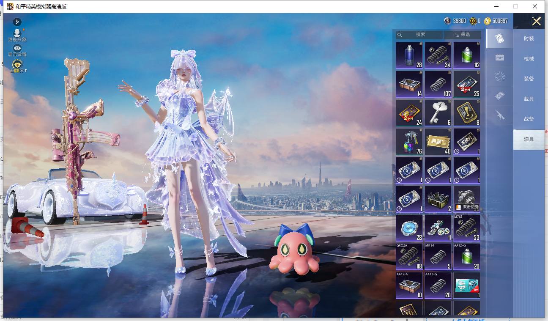Click the pink octopus pet
Viewport: 548px width, 321px height.
pyautogui.click(x=295, y=250)
